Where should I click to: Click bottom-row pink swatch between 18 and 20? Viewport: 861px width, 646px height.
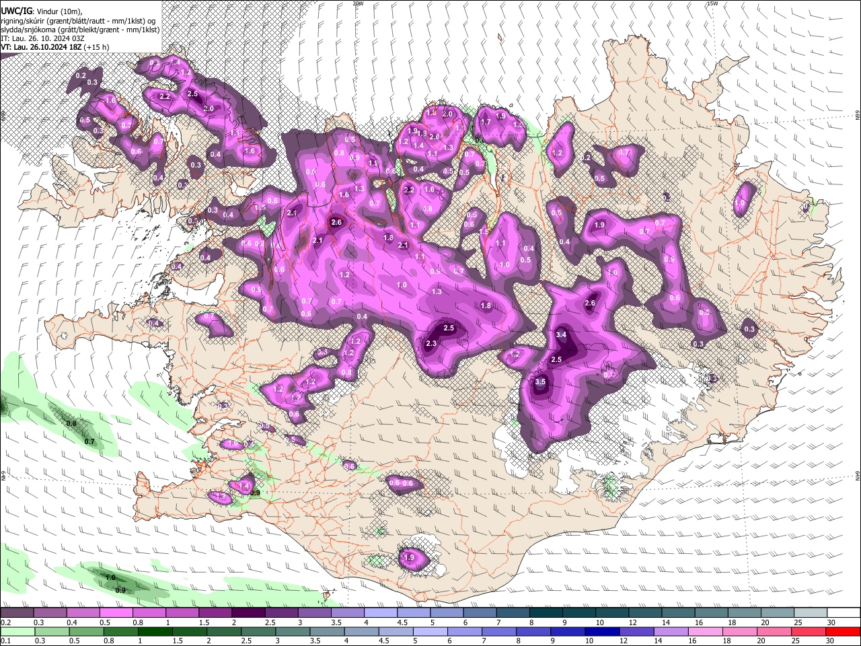740,632
